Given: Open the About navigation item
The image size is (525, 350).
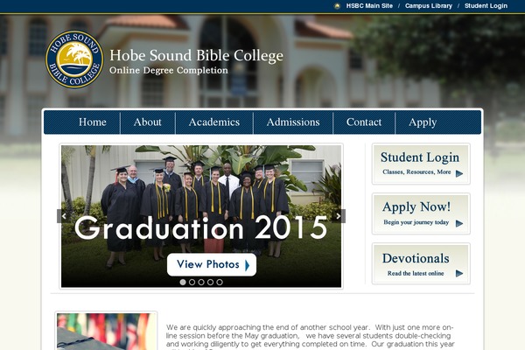Looking at the screenshot, I should tap(148, 122).
